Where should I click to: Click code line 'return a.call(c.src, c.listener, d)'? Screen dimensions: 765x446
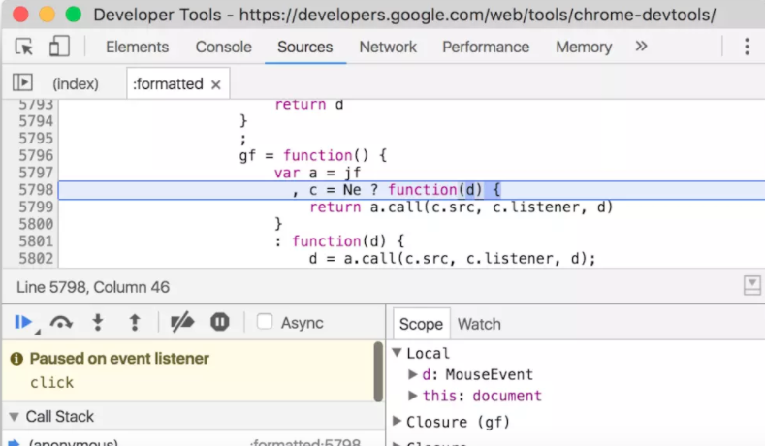(462, 207)
